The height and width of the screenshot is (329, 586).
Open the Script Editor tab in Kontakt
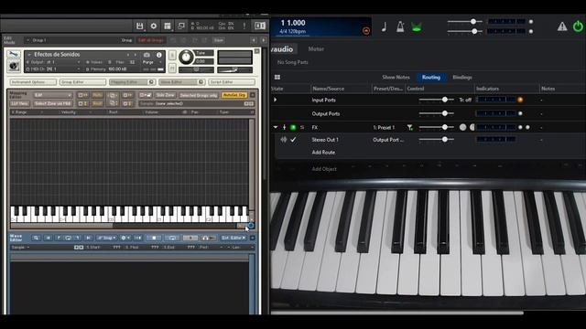pos(232,81)
